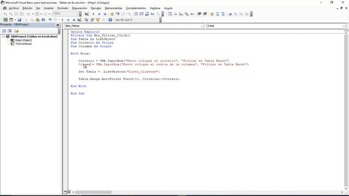
Task: Open Find binoculars icon
Action: click(43, 20)
